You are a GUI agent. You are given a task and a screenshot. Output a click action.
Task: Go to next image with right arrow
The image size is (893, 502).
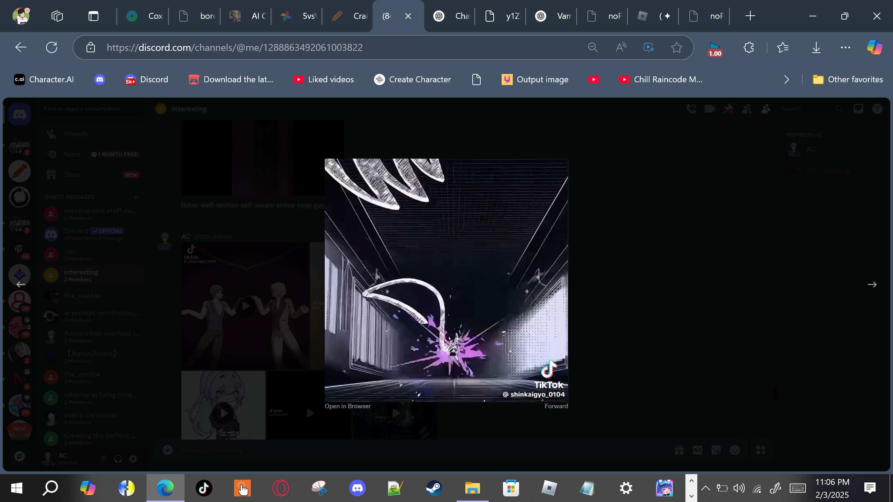click(x=872, y=284)
